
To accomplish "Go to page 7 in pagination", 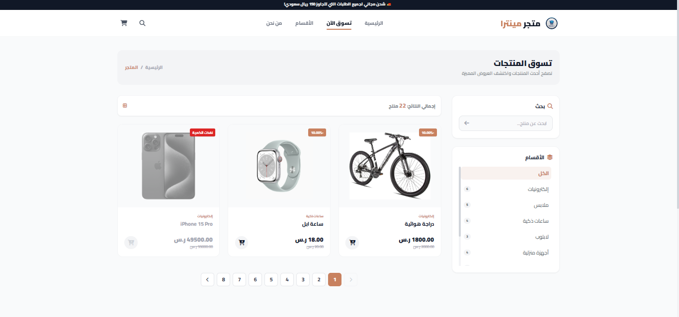I will pyautogui.click(x=240, y=280).
